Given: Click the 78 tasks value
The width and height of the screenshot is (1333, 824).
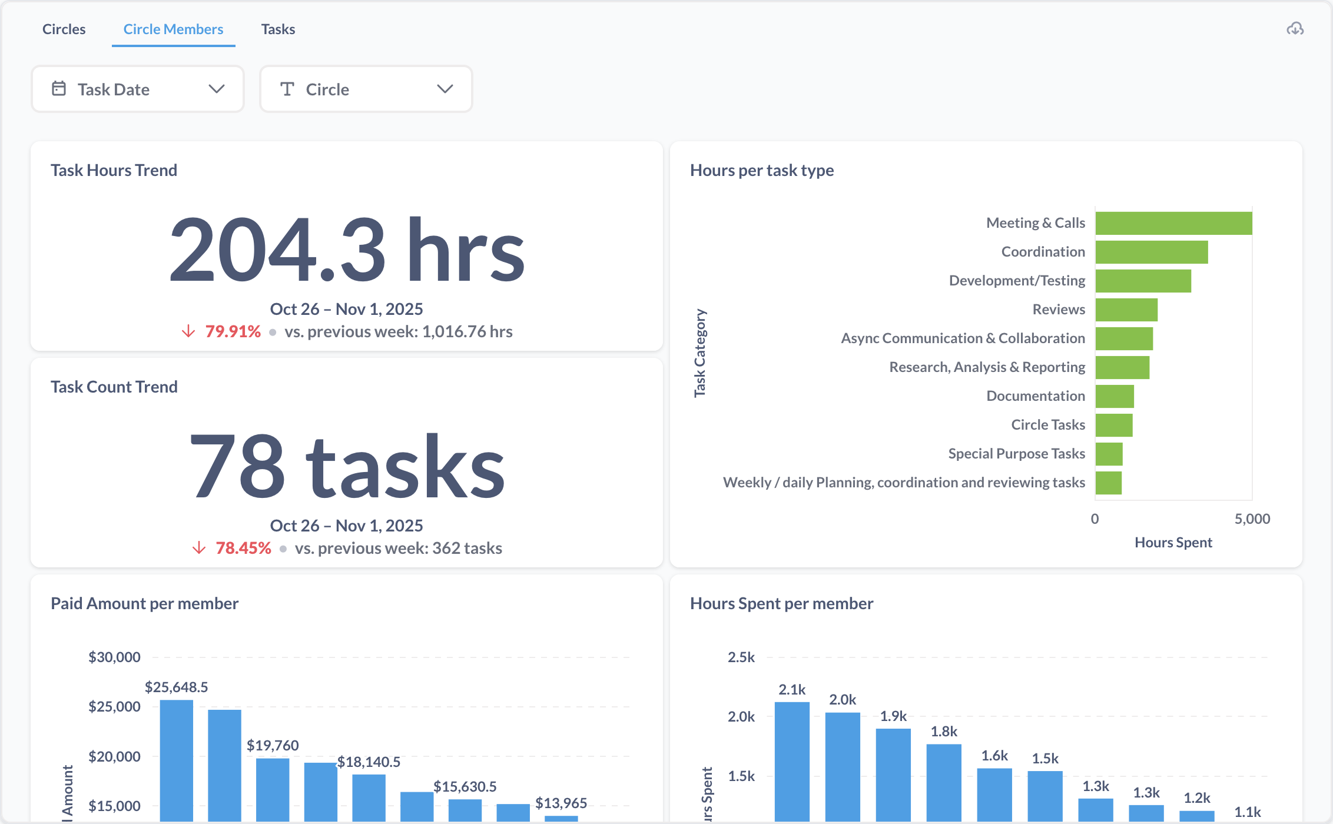Looking at the screenshot, I should pos(347,466).
